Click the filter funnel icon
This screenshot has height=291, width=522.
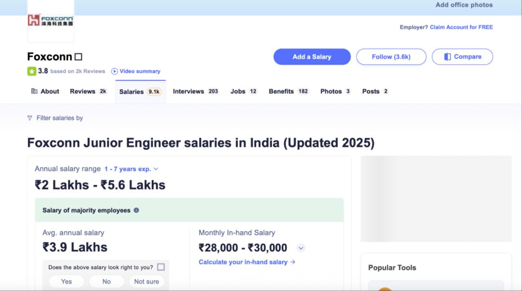tap(30, 118)
